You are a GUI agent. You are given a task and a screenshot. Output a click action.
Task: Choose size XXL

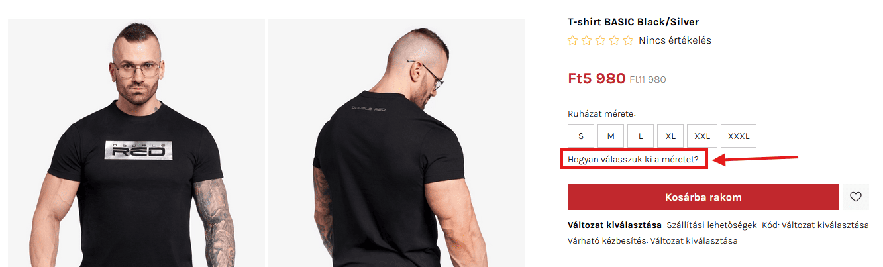[x=702, y=136]
